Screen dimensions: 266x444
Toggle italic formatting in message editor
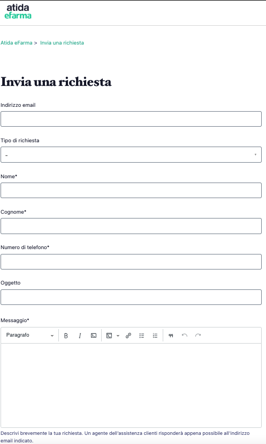click(x=80, y=336)
